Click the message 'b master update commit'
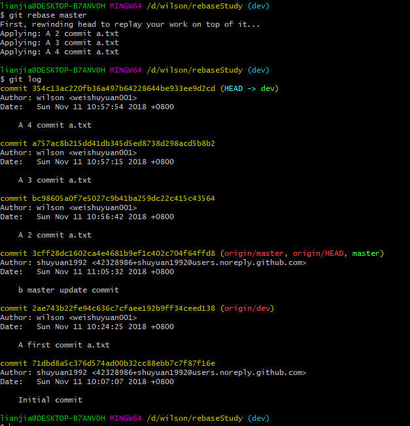 click(69, 290)
